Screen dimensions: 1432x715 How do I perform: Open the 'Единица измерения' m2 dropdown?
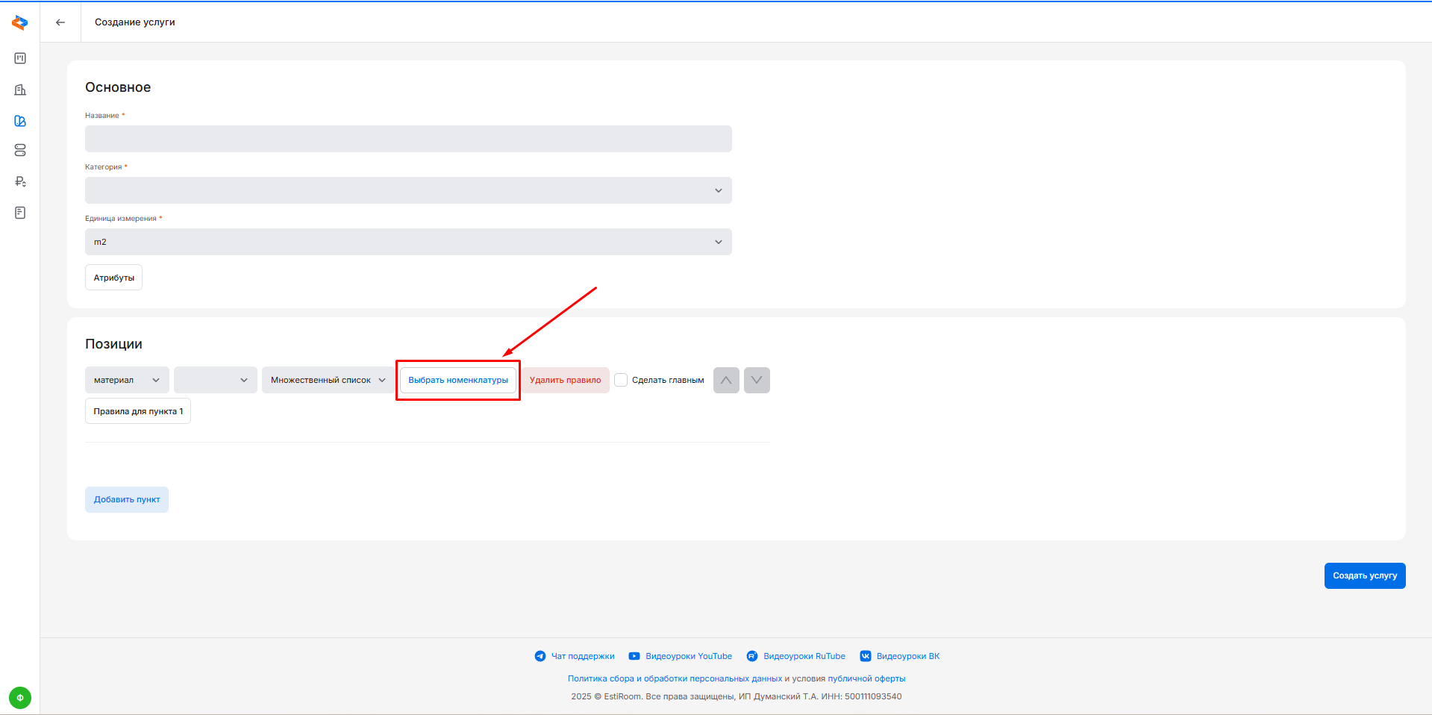click(x=408, y=242)
